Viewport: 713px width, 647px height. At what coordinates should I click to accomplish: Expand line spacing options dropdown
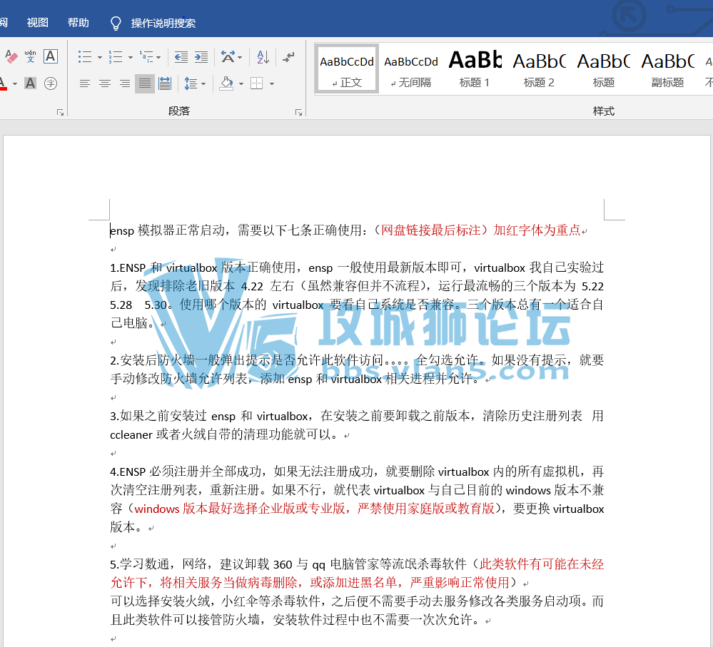pyautogui.click(x=203, y=83)
